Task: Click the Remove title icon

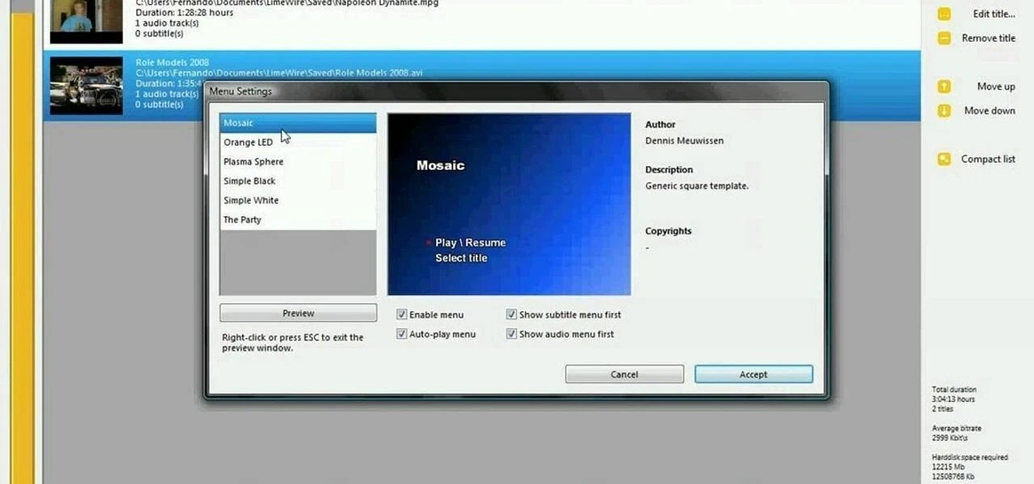Action: [944, 38]
